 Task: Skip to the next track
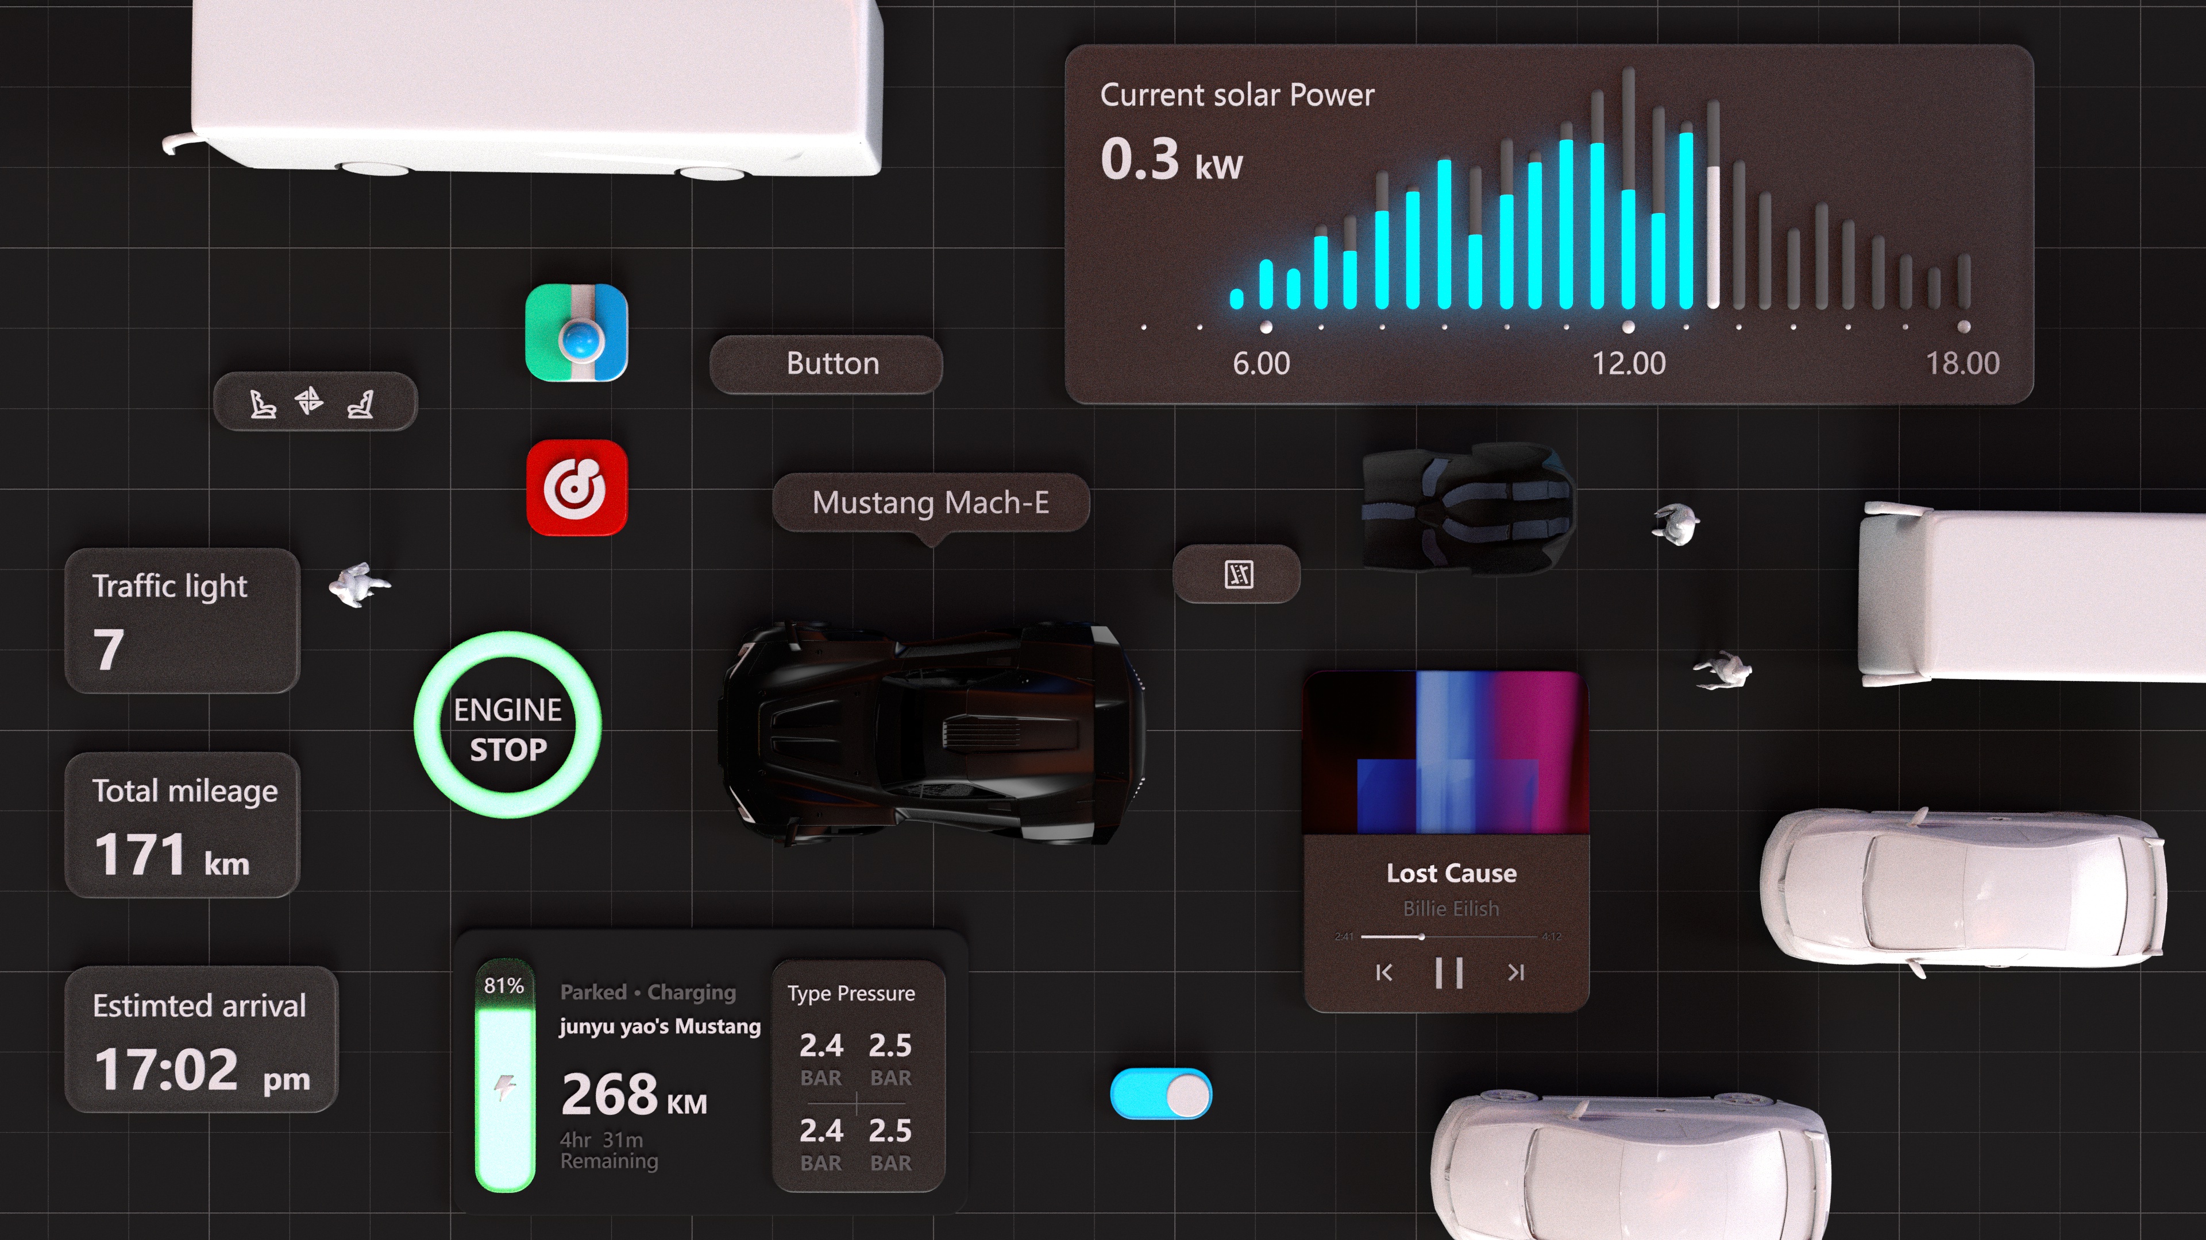coord(1516,973)
